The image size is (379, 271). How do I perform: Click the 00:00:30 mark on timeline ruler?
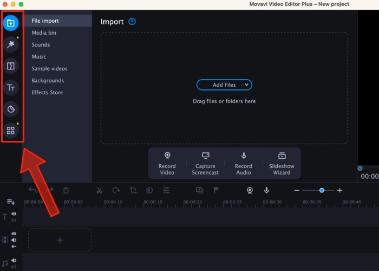272,202
